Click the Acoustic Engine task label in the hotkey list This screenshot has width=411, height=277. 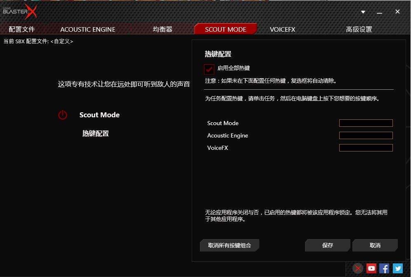(228, 136)
